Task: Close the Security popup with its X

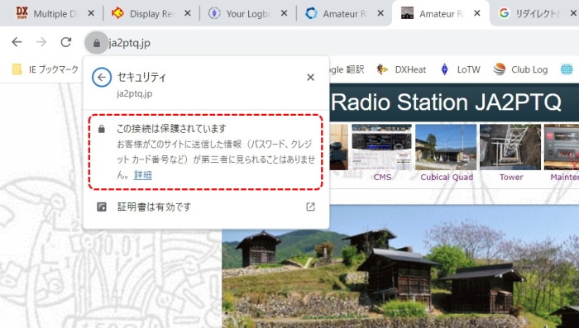Action: point(310,77)
